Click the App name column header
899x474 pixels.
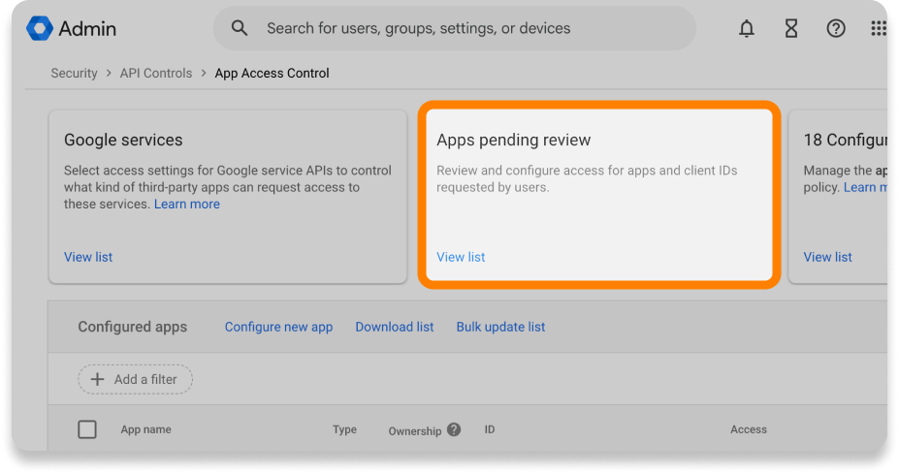click(x=145, y=429)
